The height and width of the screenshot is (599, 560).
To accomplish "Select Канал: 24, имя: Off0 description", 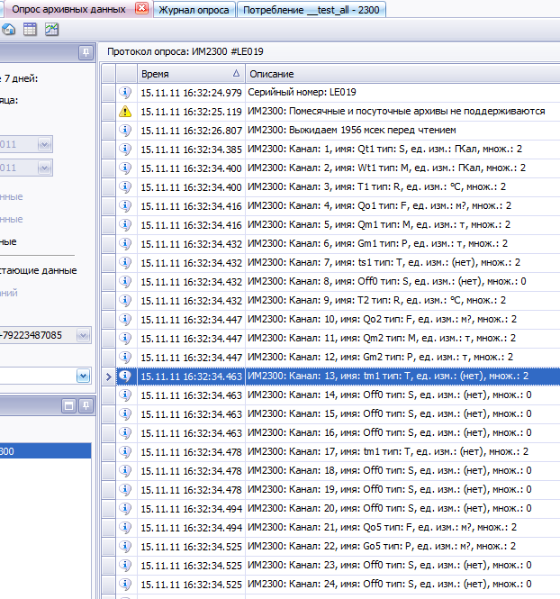I will click(390, 584).
